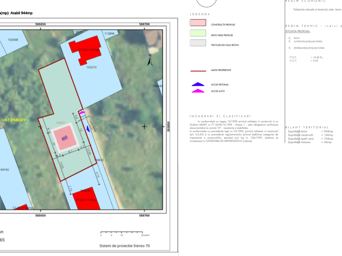Click the '588650' coordinate below the map
The width and height of the screenshot is (342, 256).
[x=41, y=215]
